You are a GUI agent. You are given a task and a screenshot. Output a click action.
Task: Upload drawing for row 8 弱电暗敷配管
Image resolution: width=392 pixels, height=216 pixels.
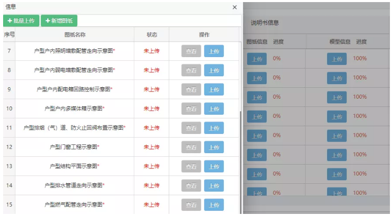pos(214,70)
